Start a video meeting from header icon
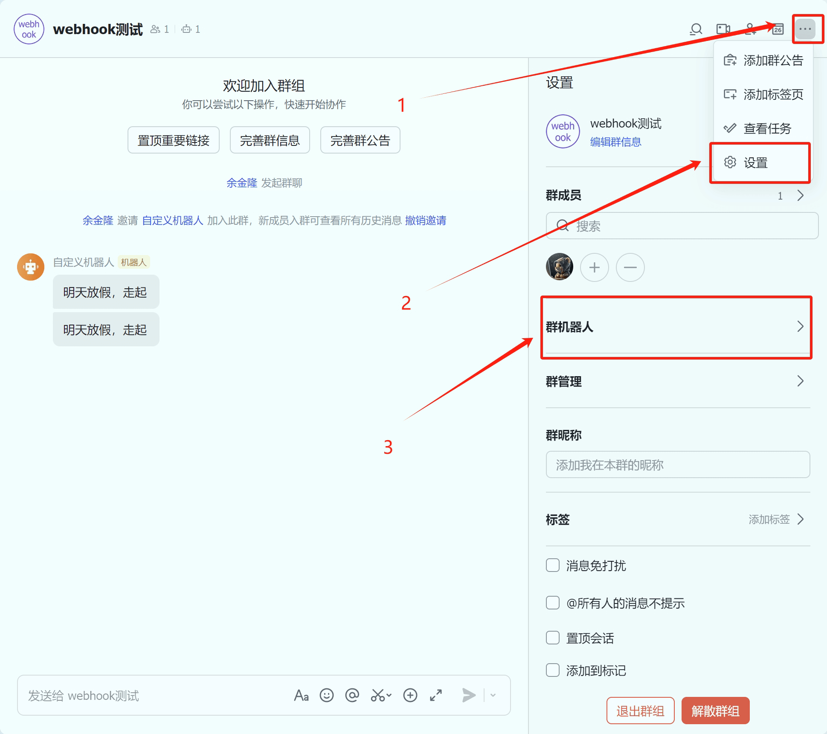827x734 pixels. [x=723, y=29]
